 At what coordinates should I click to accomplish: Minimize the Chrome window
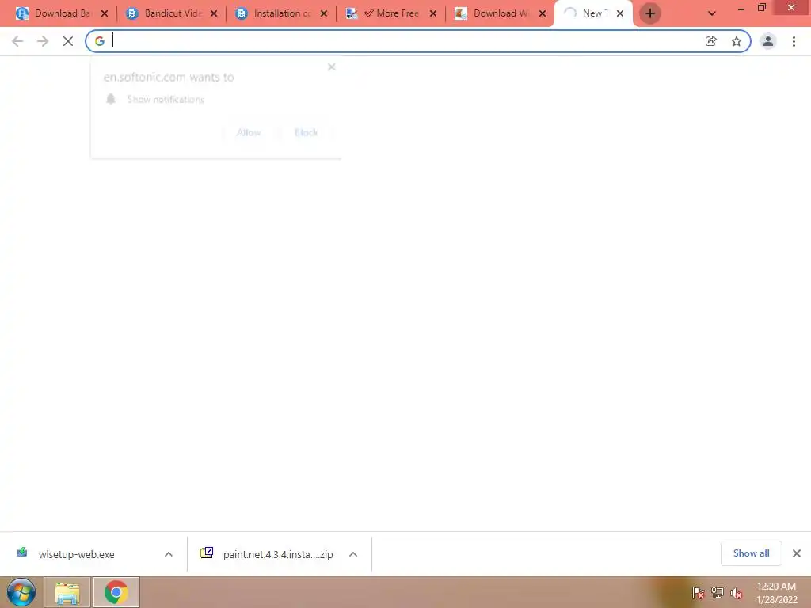(741, 8)
